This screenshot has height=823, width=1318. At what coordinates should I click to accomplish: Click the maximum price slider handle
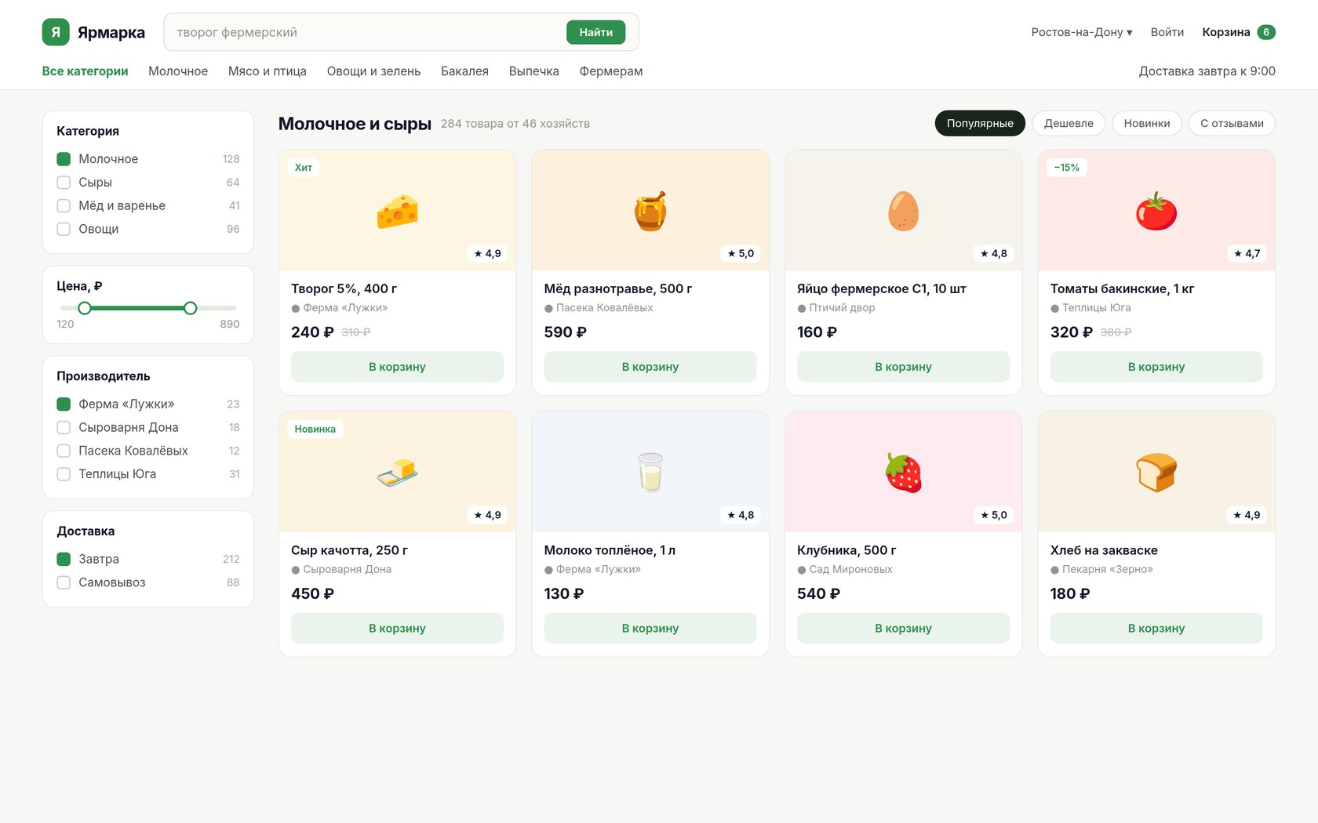coord(191,308)
